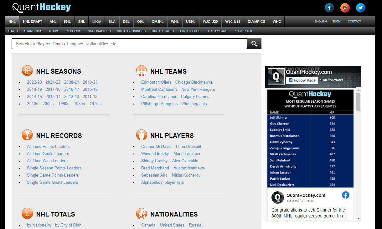The width and height of the screenshot is (382, 229).
Task: Open the NATIONALITIES submenu item
Action: 99,31
